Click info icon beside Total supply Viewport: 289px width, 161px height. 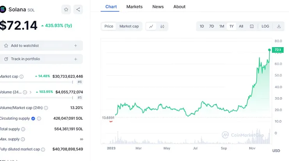tap(23, 129)
